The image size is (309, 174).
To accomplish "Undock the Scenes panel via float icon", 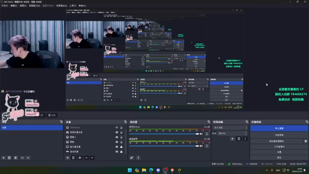I will point(61,122).
